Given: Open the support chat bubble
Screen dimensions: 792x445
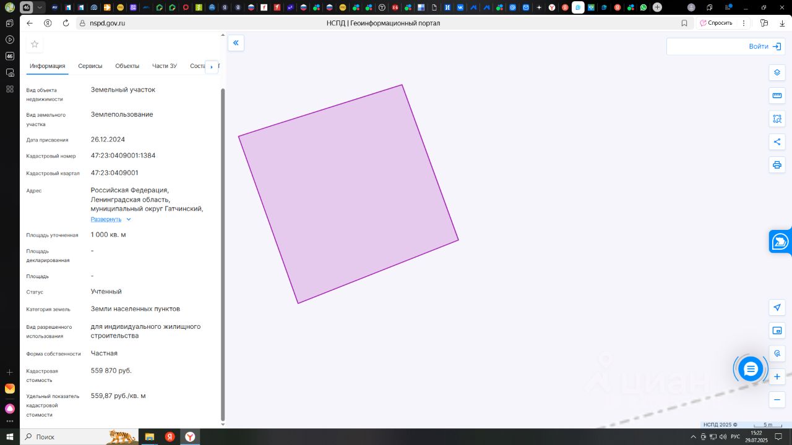Looking at the screenshot, I should (751, 369).
